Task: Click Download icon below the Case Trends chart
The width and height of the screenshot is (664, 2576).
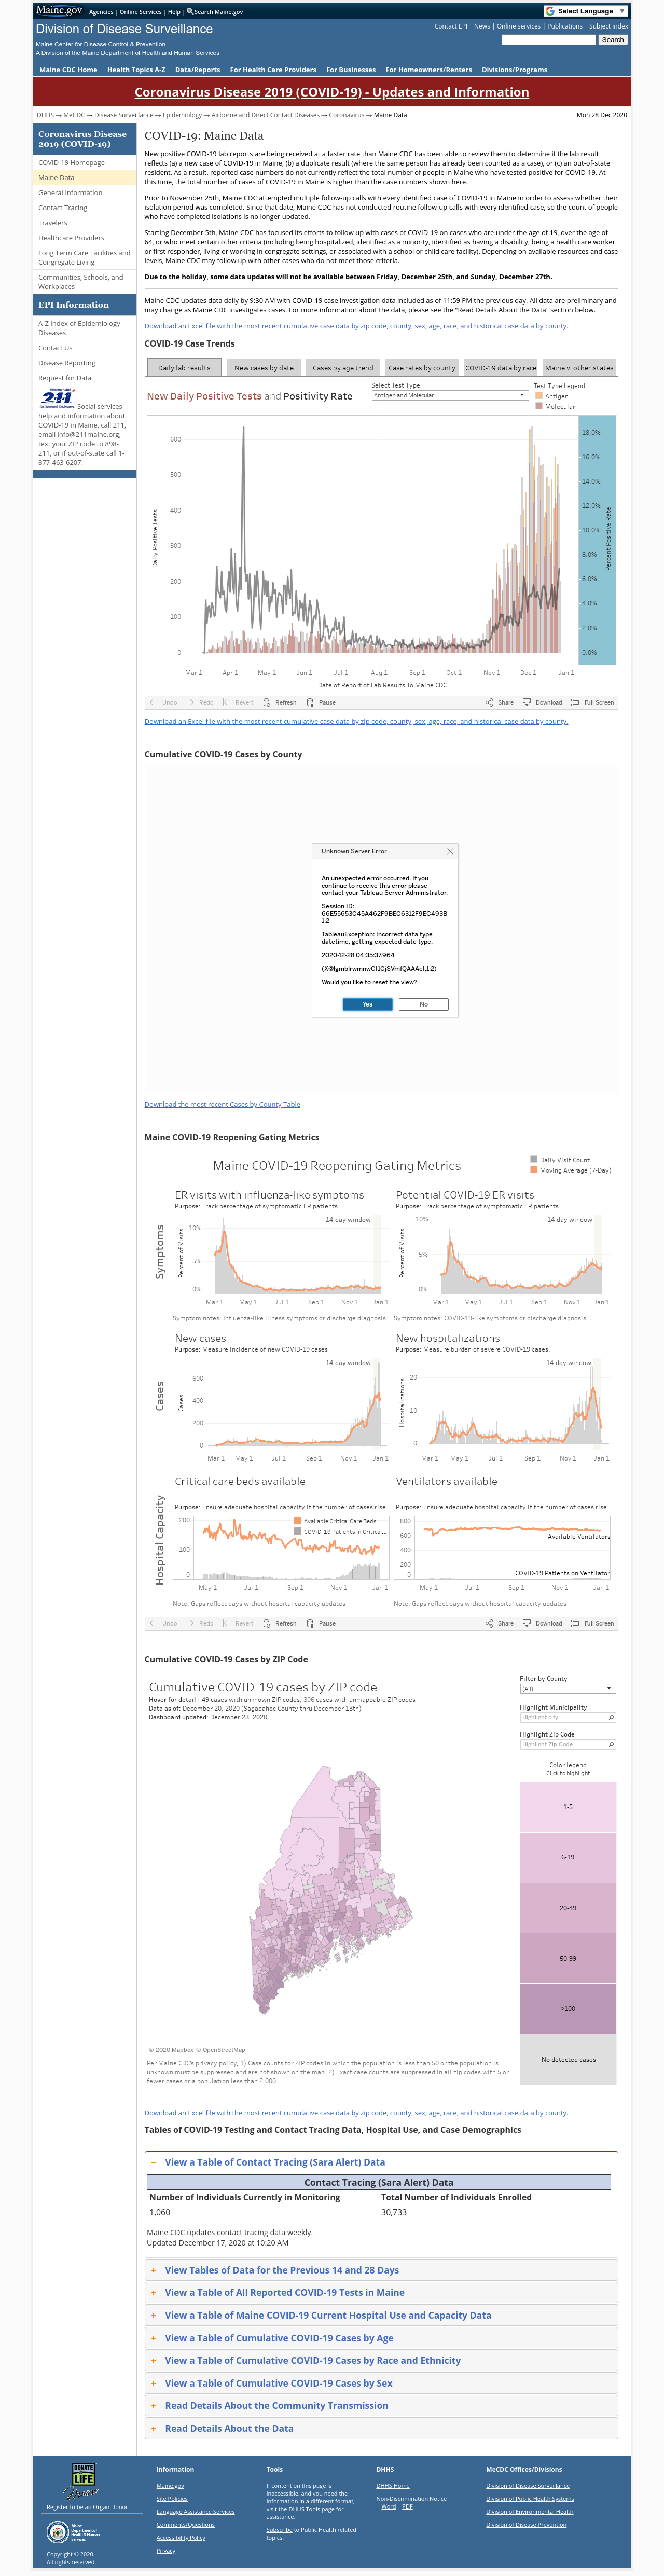Action: pos(527,702)
